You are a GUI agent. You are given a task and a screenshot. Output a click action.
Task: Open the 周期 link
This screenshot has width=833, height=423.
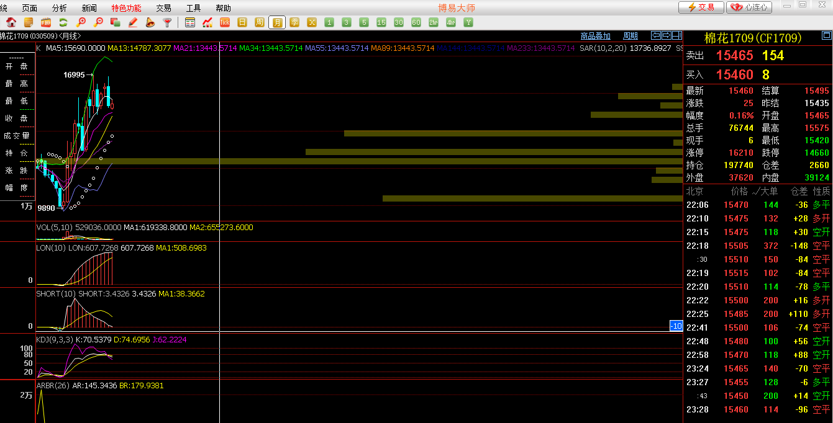click(630, 36)
